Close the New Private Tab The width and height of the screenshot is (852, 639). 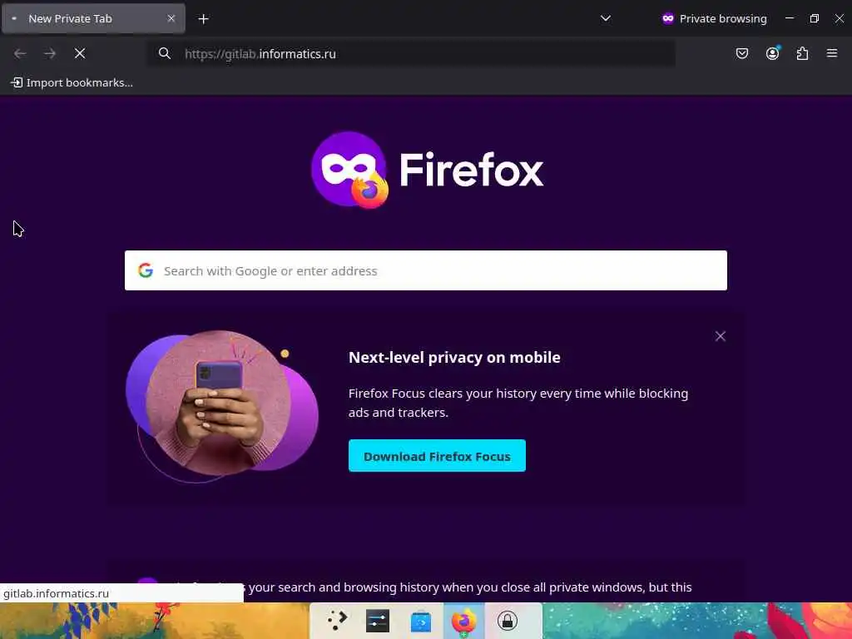[171, 18]
